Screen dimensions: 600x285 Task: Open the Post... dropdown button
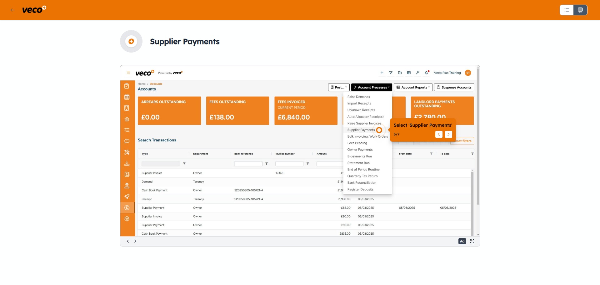point(339,87)
